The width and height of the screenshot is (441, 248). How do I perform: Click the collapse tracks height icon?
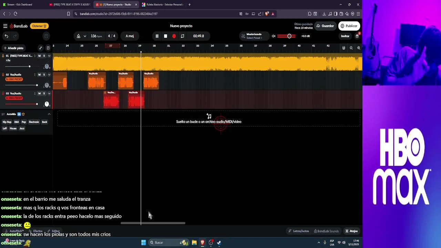pos(48,48)
